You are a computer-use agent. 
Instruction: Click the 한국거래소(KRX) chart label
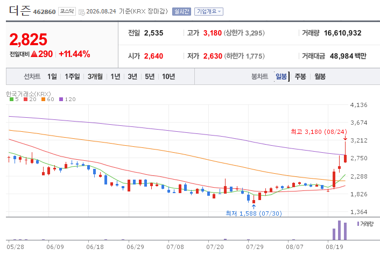[29, 94]
